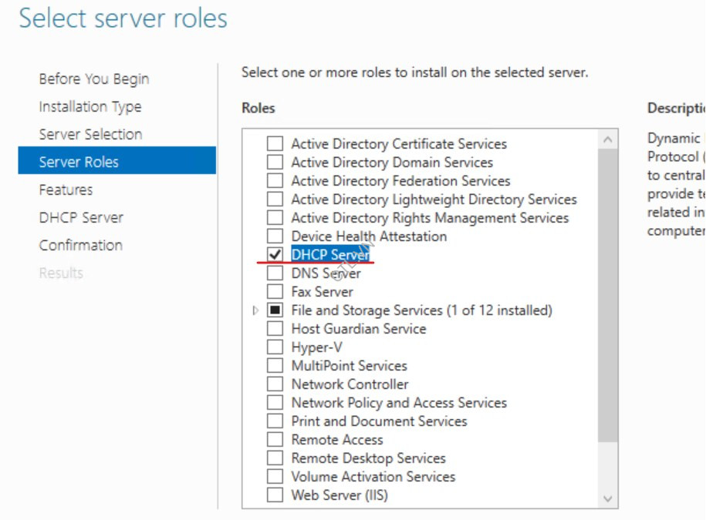706x520 pixels.
Task: Check Active Directory Domain Services checkbox
Action: (x=275, y=163)
